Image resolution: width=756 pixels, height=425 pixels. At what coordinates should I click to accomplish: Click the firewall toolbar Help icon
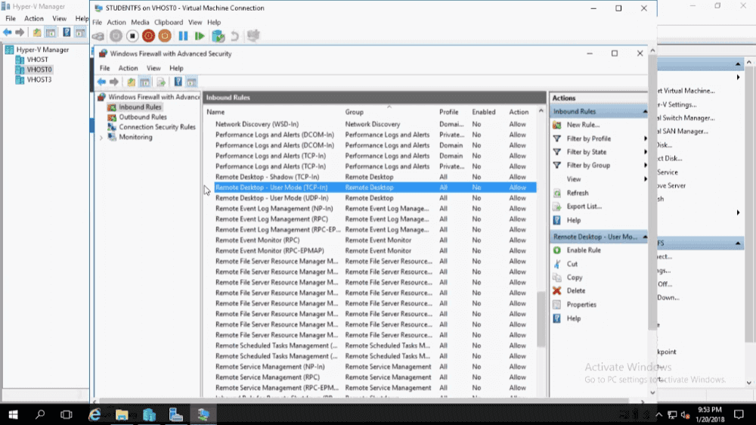click(x=178, y=82)
